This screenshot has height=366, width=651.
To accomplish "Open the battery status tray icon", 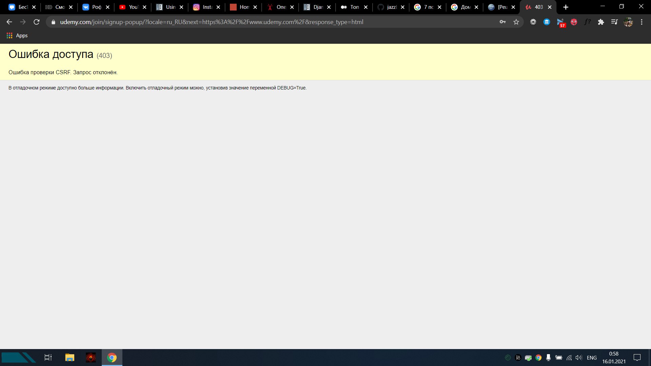I will (559, 358).
